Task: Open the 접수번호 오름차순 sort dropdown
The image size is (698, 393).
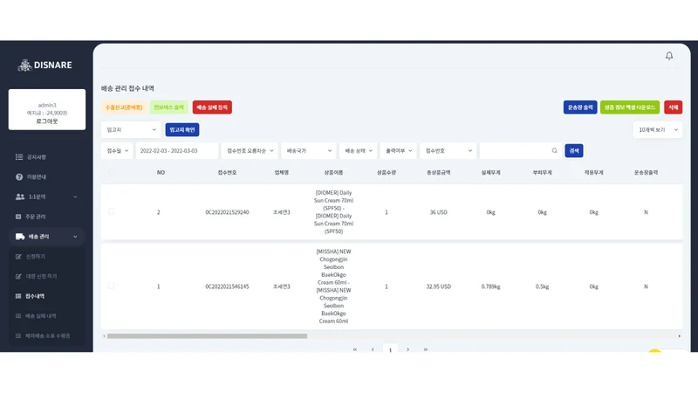Action: coord(250,150)
